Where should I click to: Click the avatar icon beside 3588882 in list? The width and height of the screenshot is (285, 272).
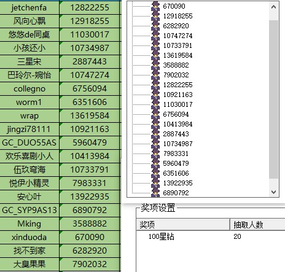[155, 65]
